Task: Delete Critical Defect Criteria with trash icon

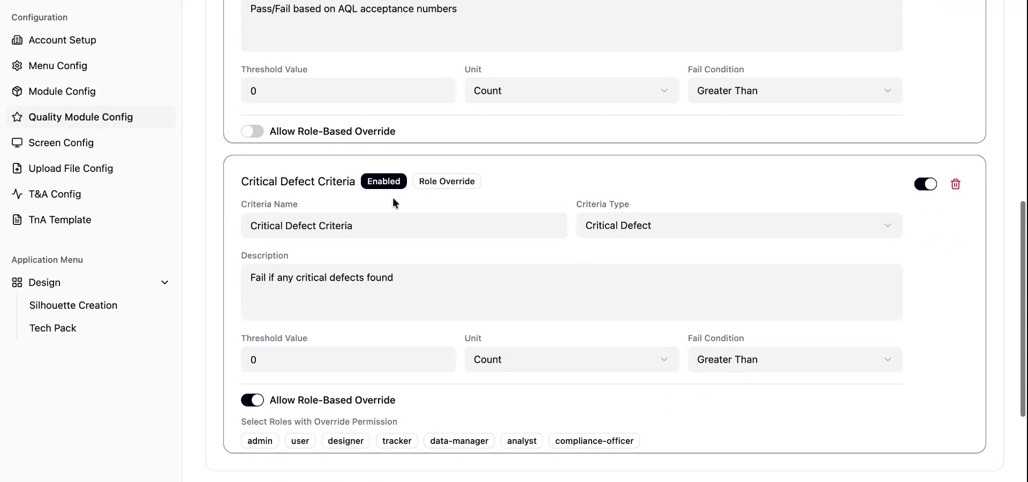Action: (x=955, y=184)
